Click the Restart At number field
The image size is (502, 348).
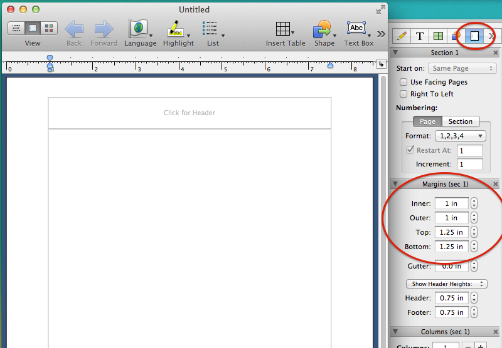469,151
